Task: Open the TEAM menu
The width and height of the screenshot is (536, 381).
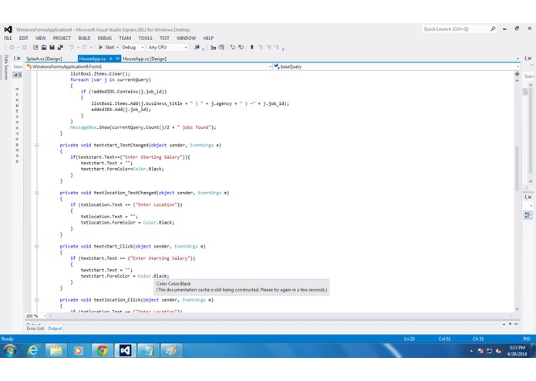Action: pos(125,39)
